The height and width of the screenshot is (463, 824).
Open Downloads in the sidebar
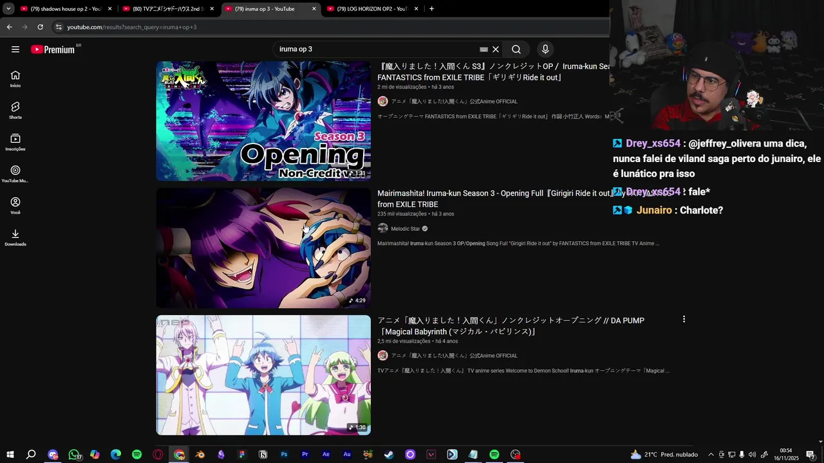tap(15, 237)
